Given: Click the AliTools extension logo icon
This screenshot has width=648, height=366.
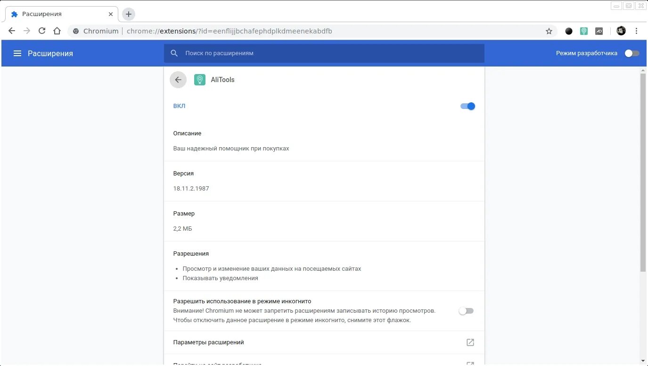Looking at the screenshot, I should 200,80.
